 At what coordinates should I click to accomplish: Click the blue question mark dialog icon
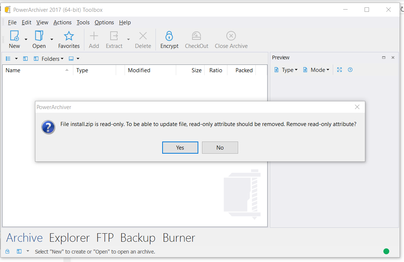[x=48, y=127]
